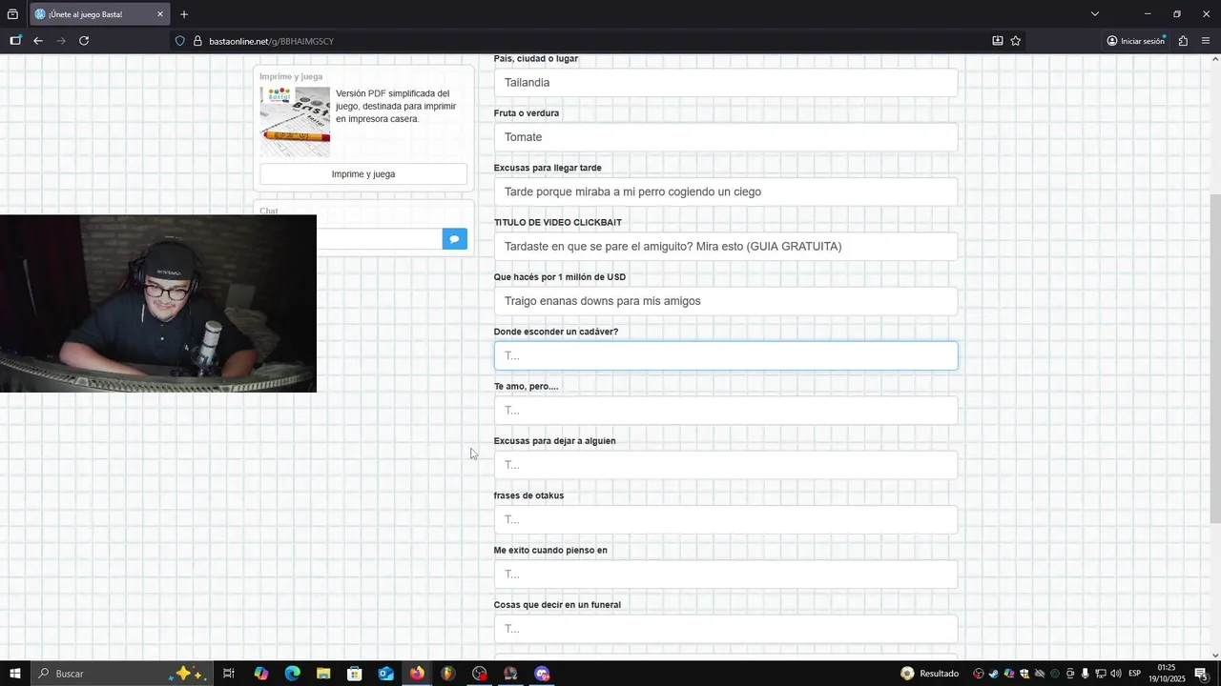This screenshot has width=1221, height=686.
Task: Click the frases de otakus field
Action: tap(726, 519)
